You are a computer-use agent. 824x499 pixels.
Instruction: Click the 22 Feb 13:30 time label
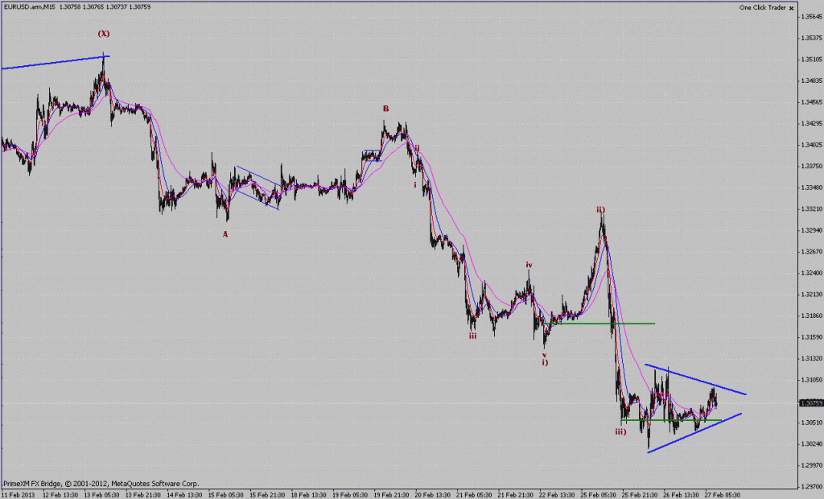coord(557,495)
